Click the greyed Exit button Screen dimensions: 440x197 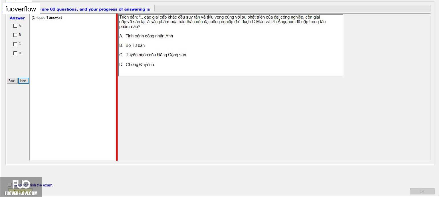coord(422,191)
